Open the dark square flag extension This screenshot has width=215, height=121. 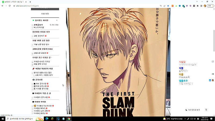coord(194,6)
